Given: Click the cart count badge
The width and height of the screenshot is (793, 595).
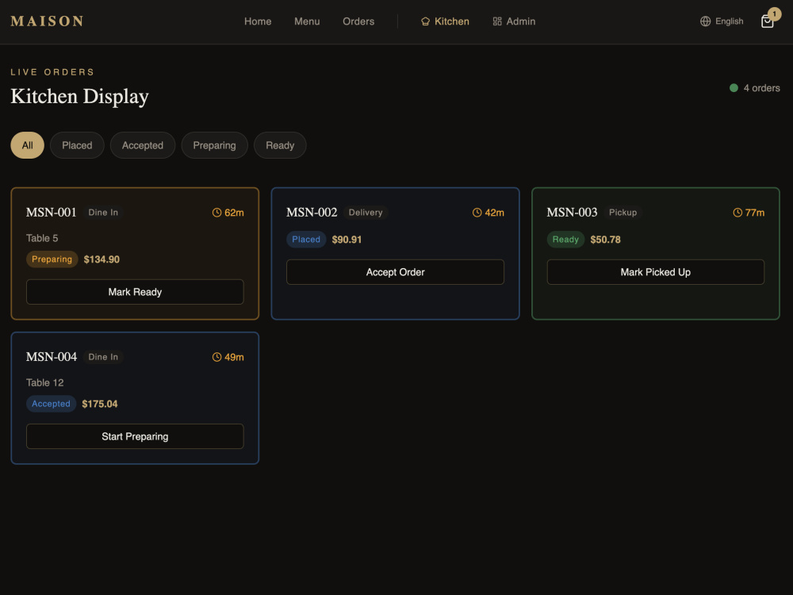Looking at the screenshot, I should (x=774, y=13).
